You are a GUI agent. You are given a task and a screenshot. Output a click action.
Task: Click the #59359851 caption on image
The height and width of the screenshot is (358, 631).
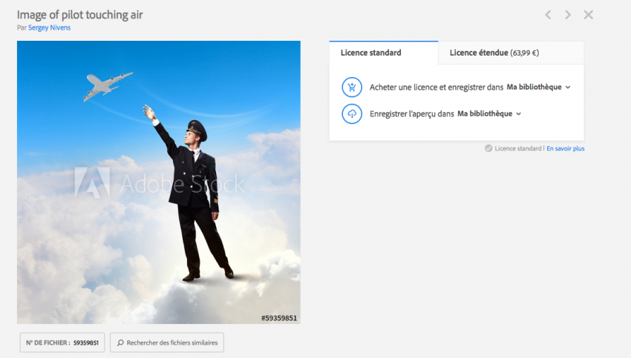pos(279,318)
